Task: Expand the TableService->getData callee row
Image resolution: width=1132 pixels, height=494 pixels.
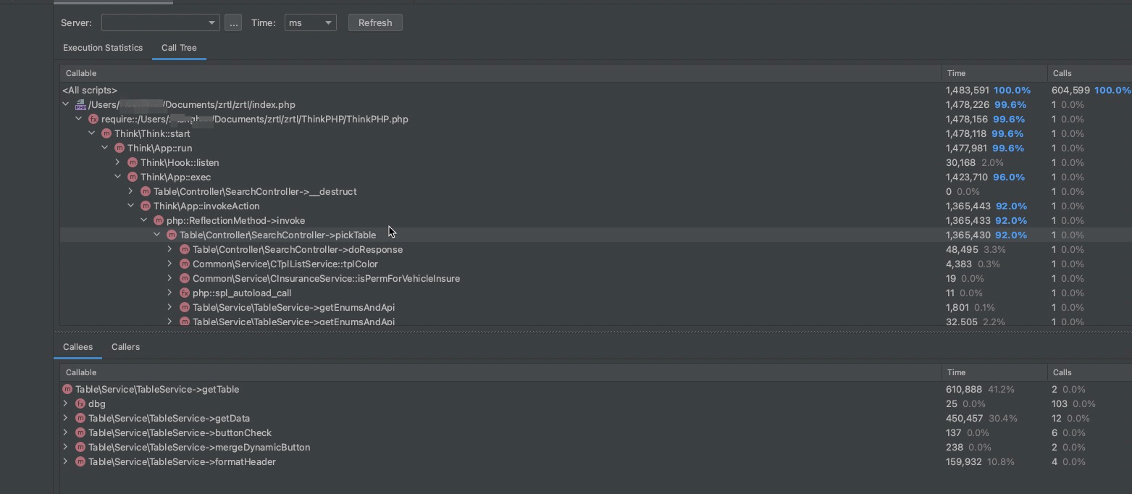Action: [66, 419]
